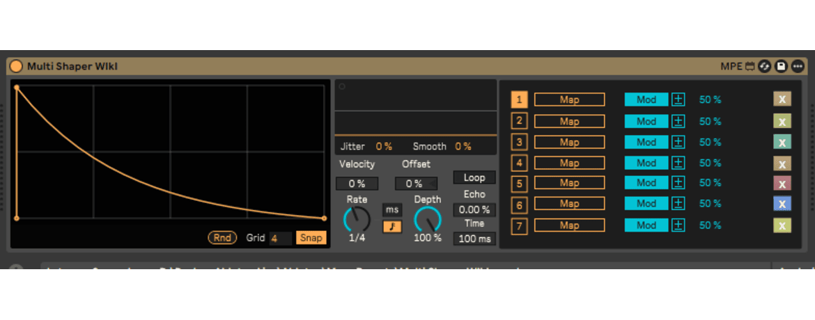Viewport: 815px width, 320px height.
Task: Toggle Snap to grid
Action: click(311, 238)
